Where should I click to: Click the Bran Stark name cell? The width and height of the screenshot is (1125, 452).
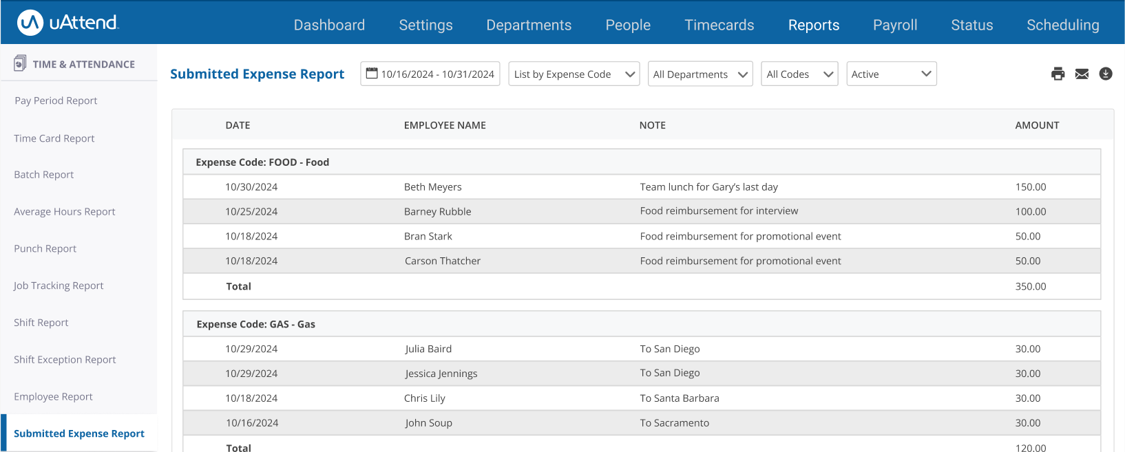[428, 237]
